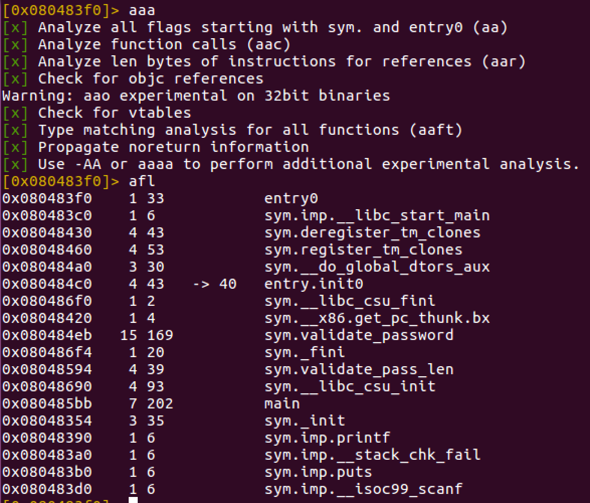Select the sym.imp.__isoc99_scanf entry
The image size is (590, 503).
(363, 489)
